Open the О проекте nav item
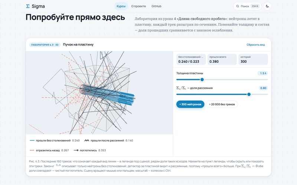The height and width of the screenshot is (185, 297). click(x=138, y=6)
